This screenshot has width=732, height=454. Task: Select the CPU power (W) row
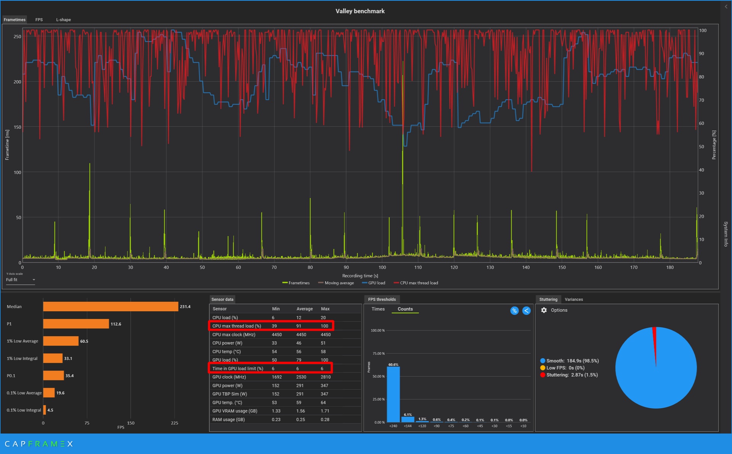pos(285,343)
